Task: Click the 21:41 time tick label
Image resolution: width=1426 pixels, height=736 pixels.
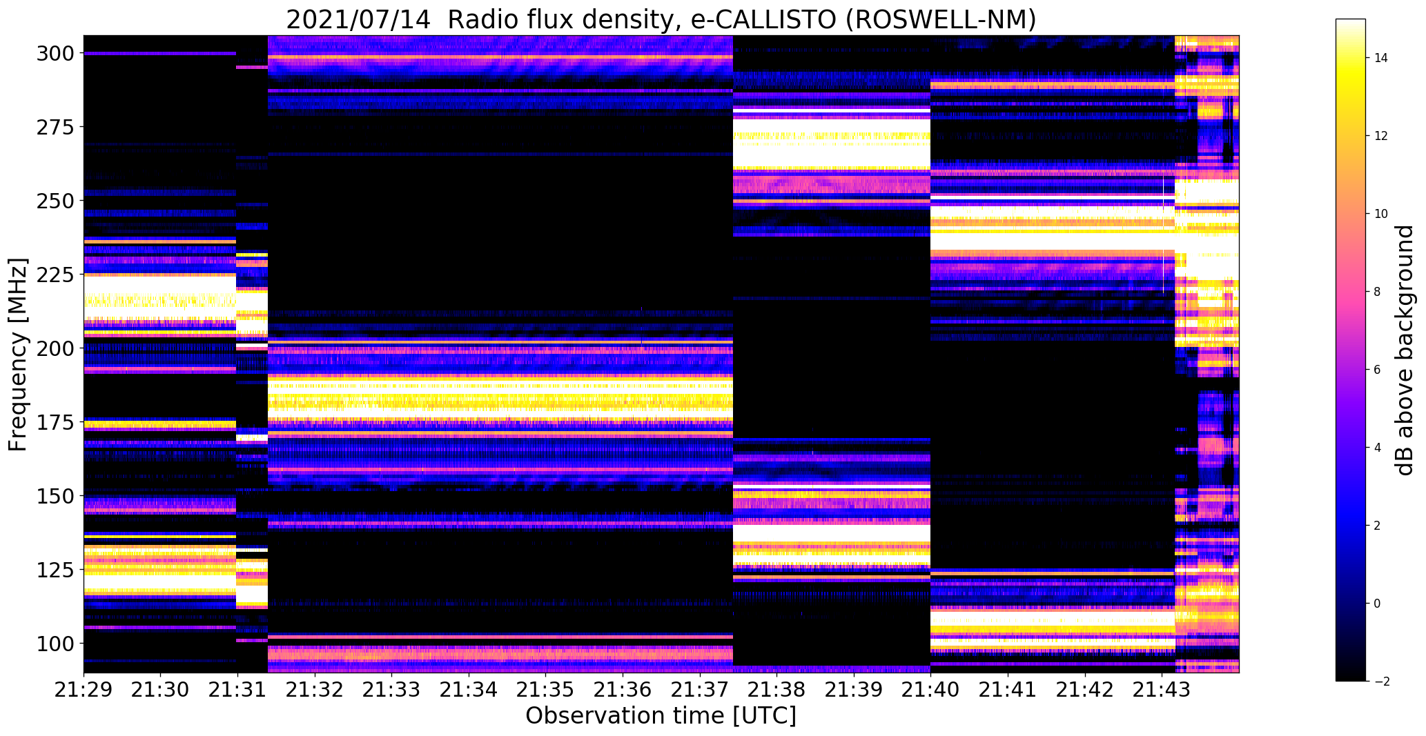Action: point(1008,690)
